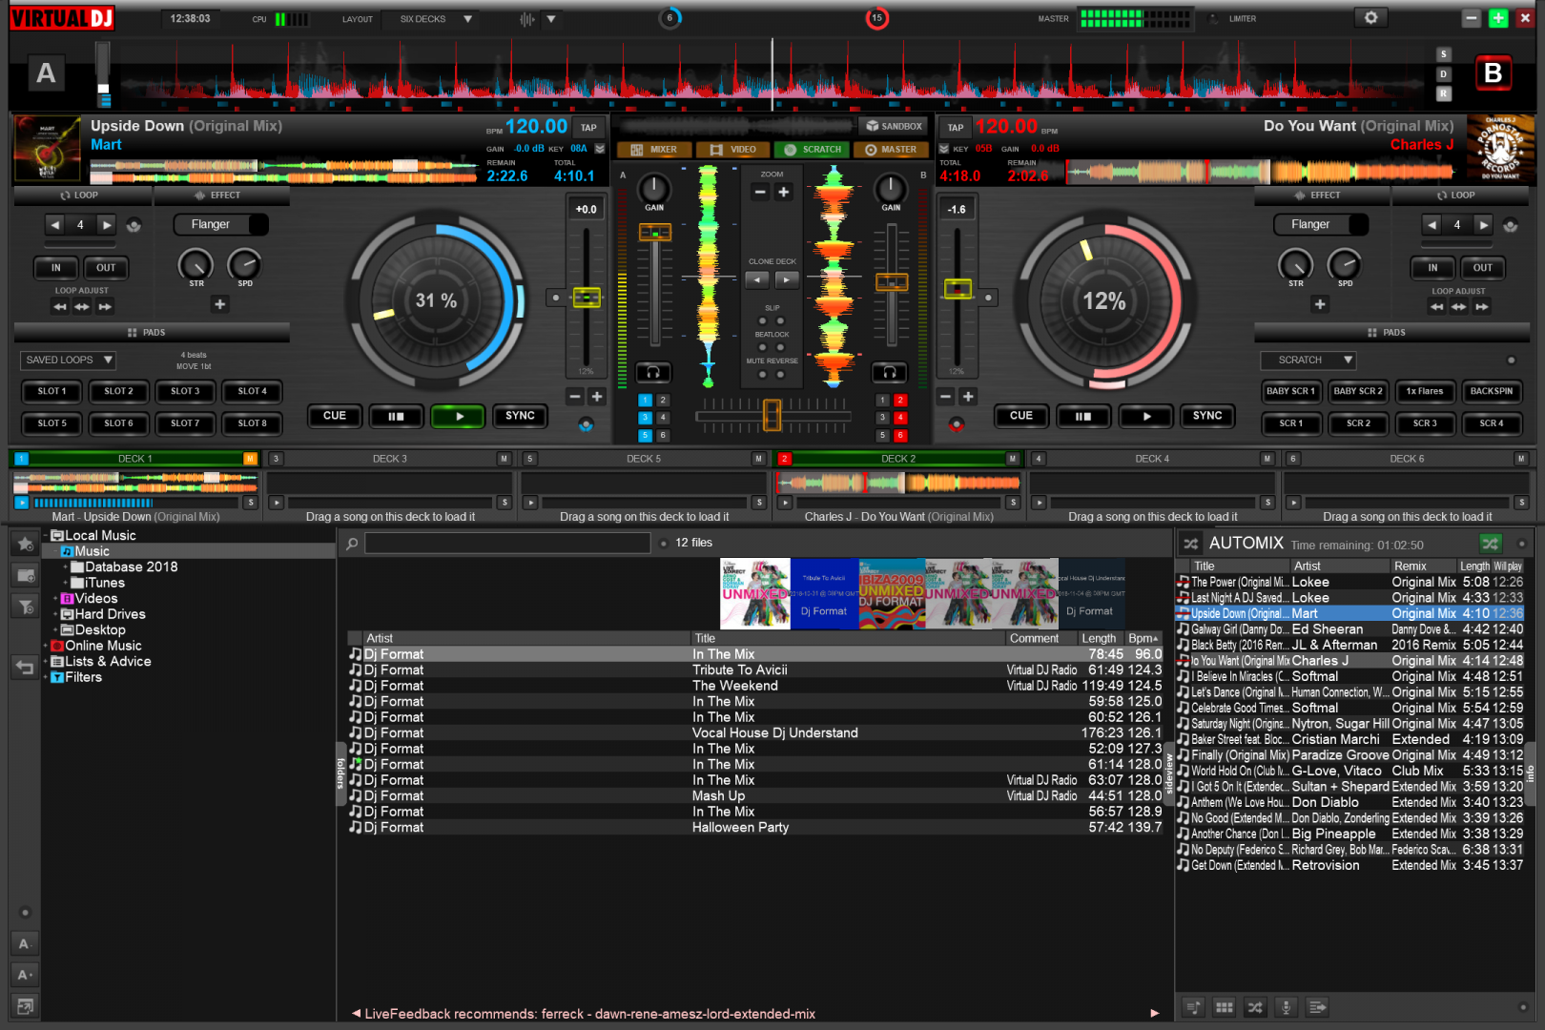
Task: Click the Sandbox button
Action: coord(893,126)
